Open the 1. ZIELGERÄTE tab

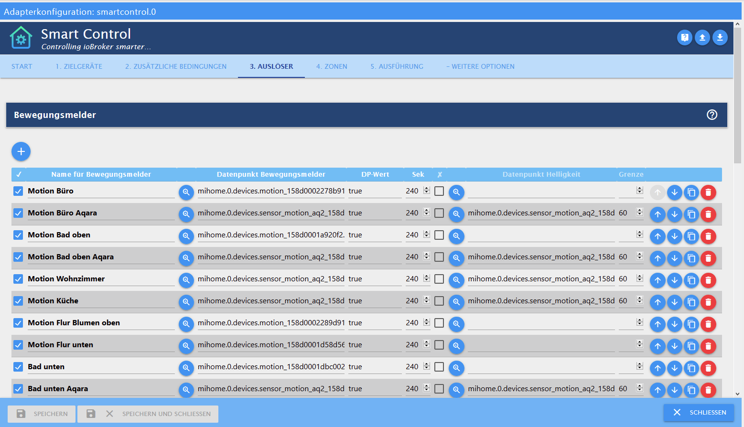click(79, 66)
